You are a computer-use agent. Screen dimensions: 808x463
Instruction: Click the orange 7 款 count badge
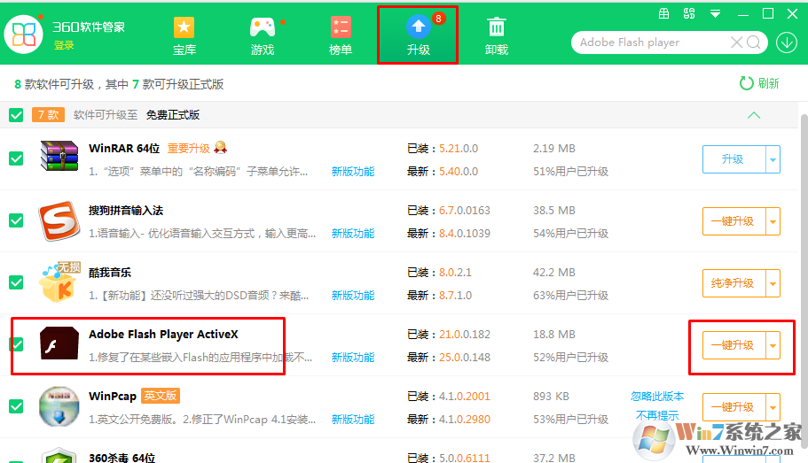coord(48,115)
